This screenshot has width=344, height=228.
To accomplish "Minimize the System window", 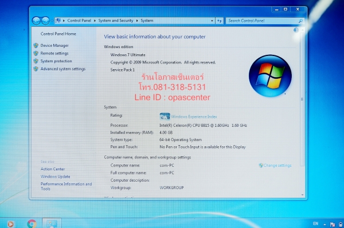I will 277,9.
